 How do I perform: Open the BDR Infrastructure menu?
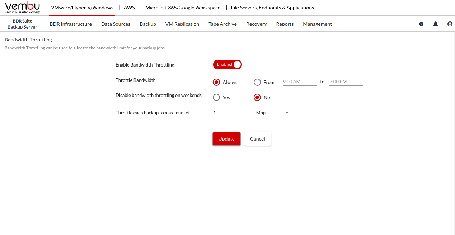(x=71, y=24)
